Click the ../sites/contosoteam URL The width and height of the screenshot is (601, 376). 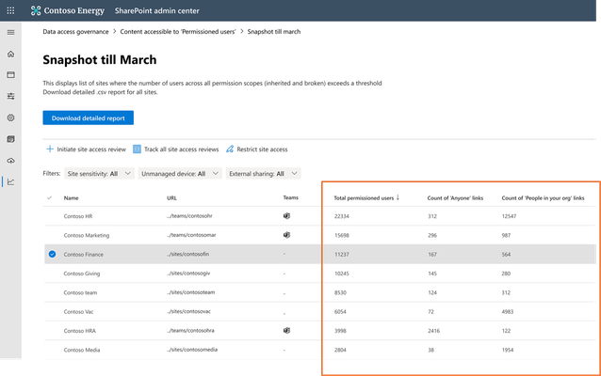[x=190, y=292]
